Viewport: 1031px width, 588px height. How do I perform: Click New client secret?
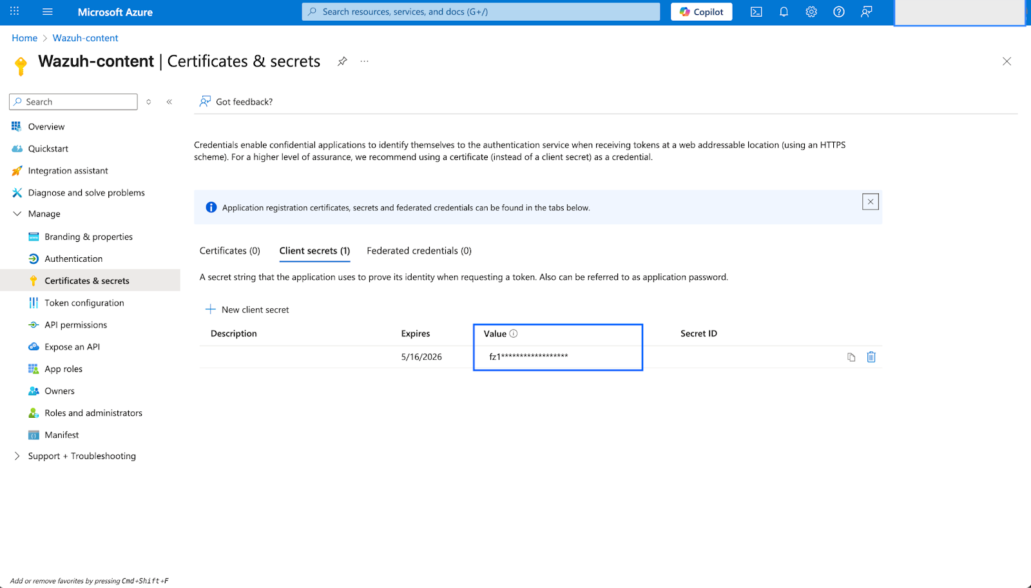point(247,309)
